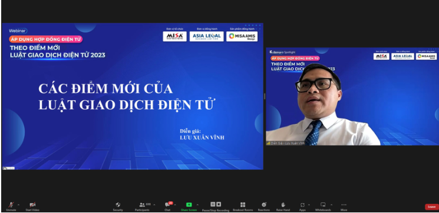
Task: Open the Apps icon in the toolbar
Action: click(x=302, y=205)
